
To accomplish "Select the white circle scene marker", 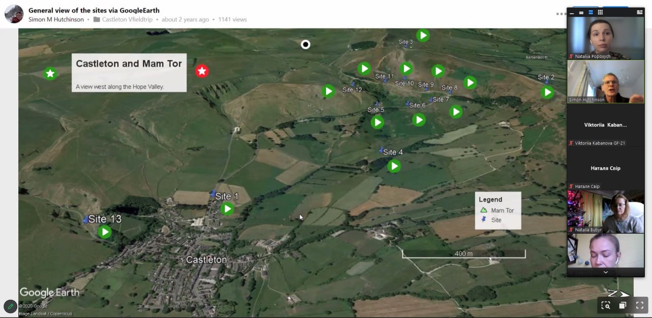I will [305, 45].
